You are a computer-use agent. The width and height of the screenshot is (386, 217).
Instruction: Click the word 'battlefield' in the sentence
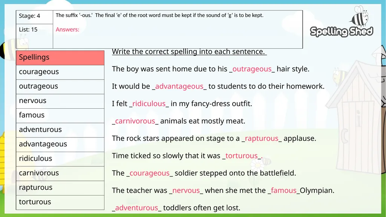(278, 173)
